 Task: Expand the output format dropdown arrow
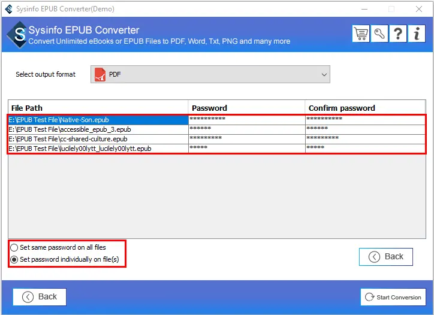pyautogui.click(x=324, y=74)
